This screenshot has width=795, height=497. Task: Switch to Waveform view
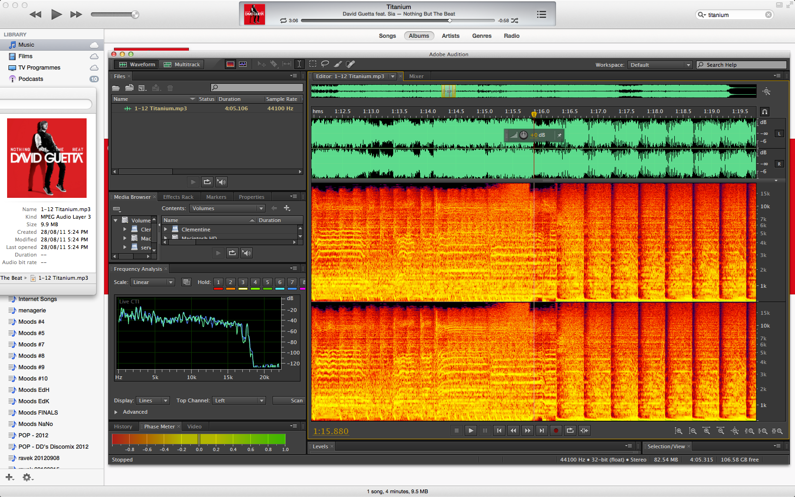[137, 64]
